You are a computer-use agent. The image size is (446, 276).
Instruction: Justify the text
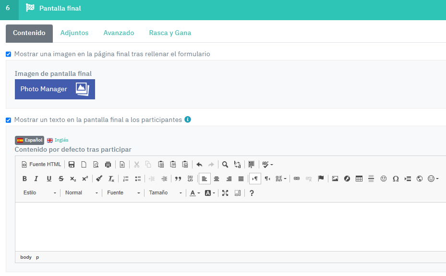[x=241, y=179]
